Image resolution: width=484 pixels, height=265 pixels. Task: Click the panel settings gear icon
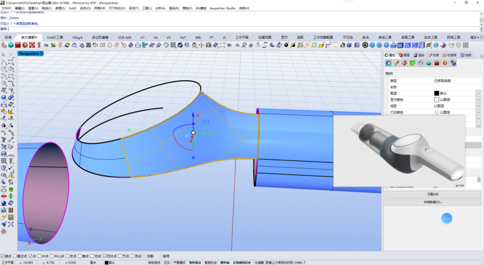point(481,56)
